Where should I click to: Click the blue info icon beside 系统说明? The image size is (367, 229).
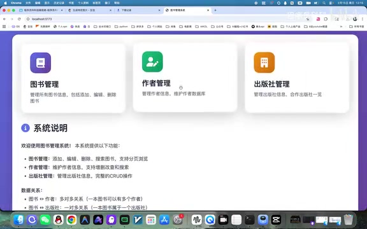point(25,128)
